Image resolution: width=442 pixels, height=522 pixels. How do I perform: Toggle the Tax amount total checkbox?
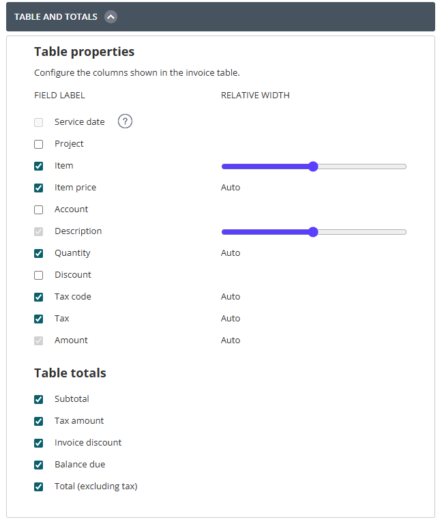(x=39, y=421)
